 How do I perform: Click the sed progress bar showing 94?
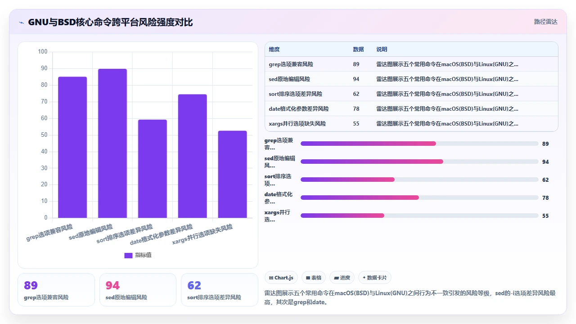click(419, 162)
